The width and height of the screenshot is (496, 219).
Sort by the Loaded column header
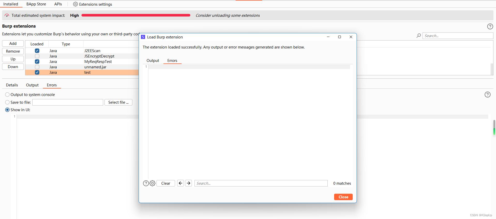coord(37,44)
